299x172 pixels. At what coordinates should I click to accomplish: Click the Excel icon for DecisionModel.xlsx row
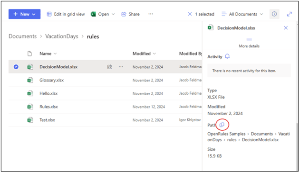[x=30, y=67]
